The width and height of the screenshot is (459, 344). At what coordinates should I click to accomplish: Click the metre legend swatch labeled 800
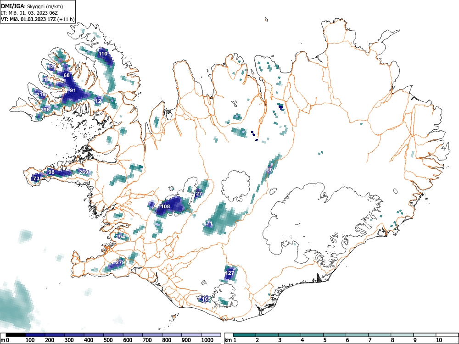172,335
